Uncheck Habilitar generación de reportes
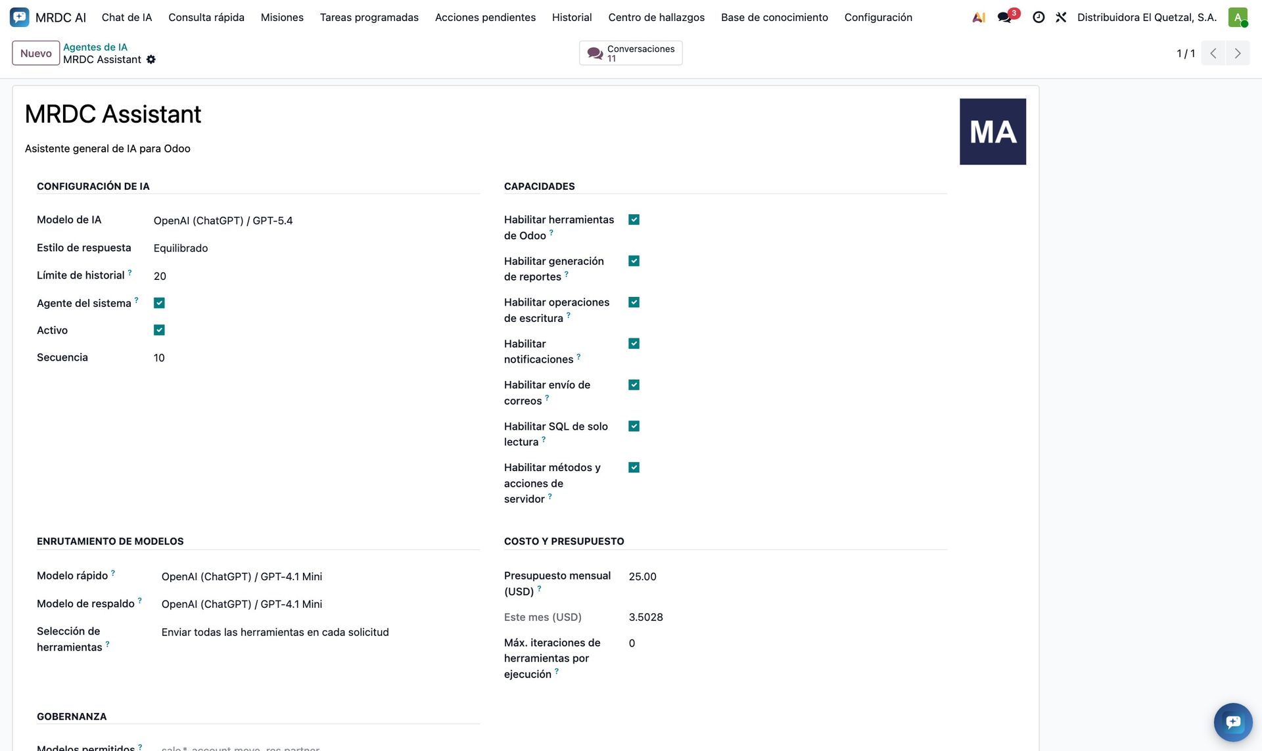The height and width of the screenshot is (751, 1262). click(634, 261)
